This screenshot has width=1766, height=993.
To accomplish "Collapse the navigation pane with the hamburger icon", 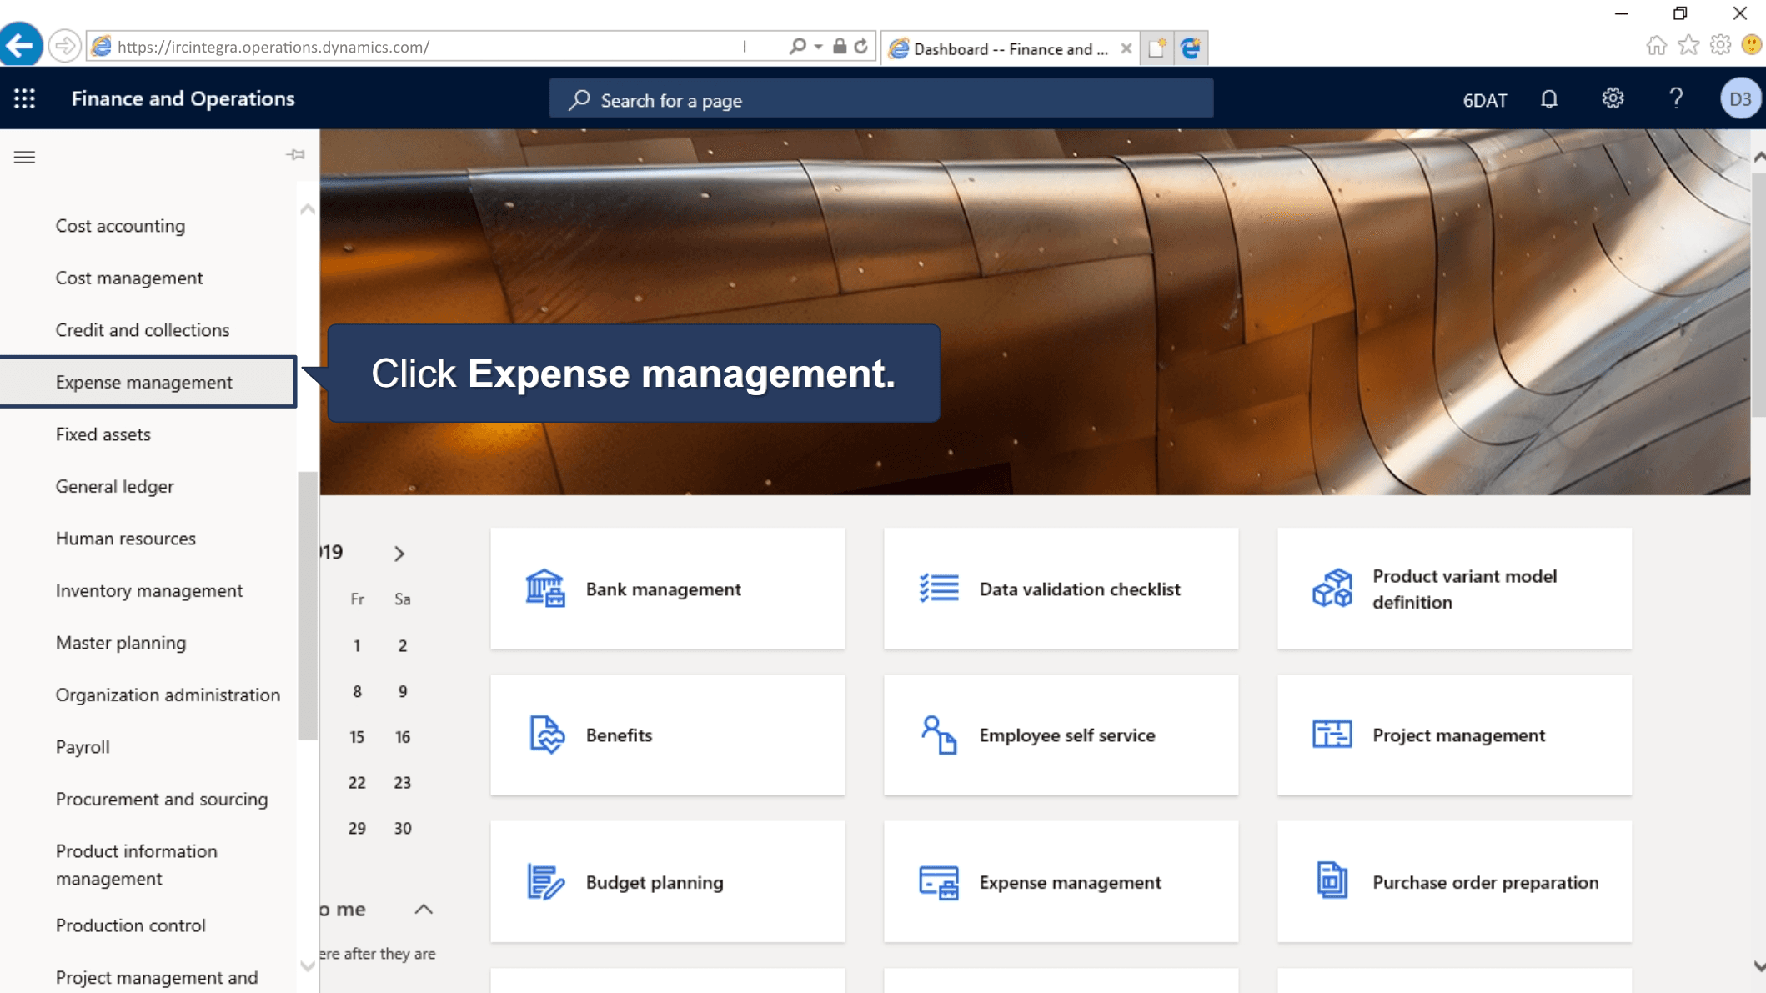I will 24,157.
